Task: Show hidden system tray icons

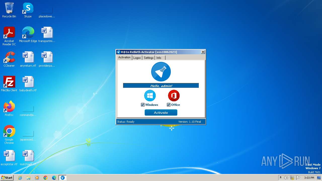Action: tap(280, 178)
